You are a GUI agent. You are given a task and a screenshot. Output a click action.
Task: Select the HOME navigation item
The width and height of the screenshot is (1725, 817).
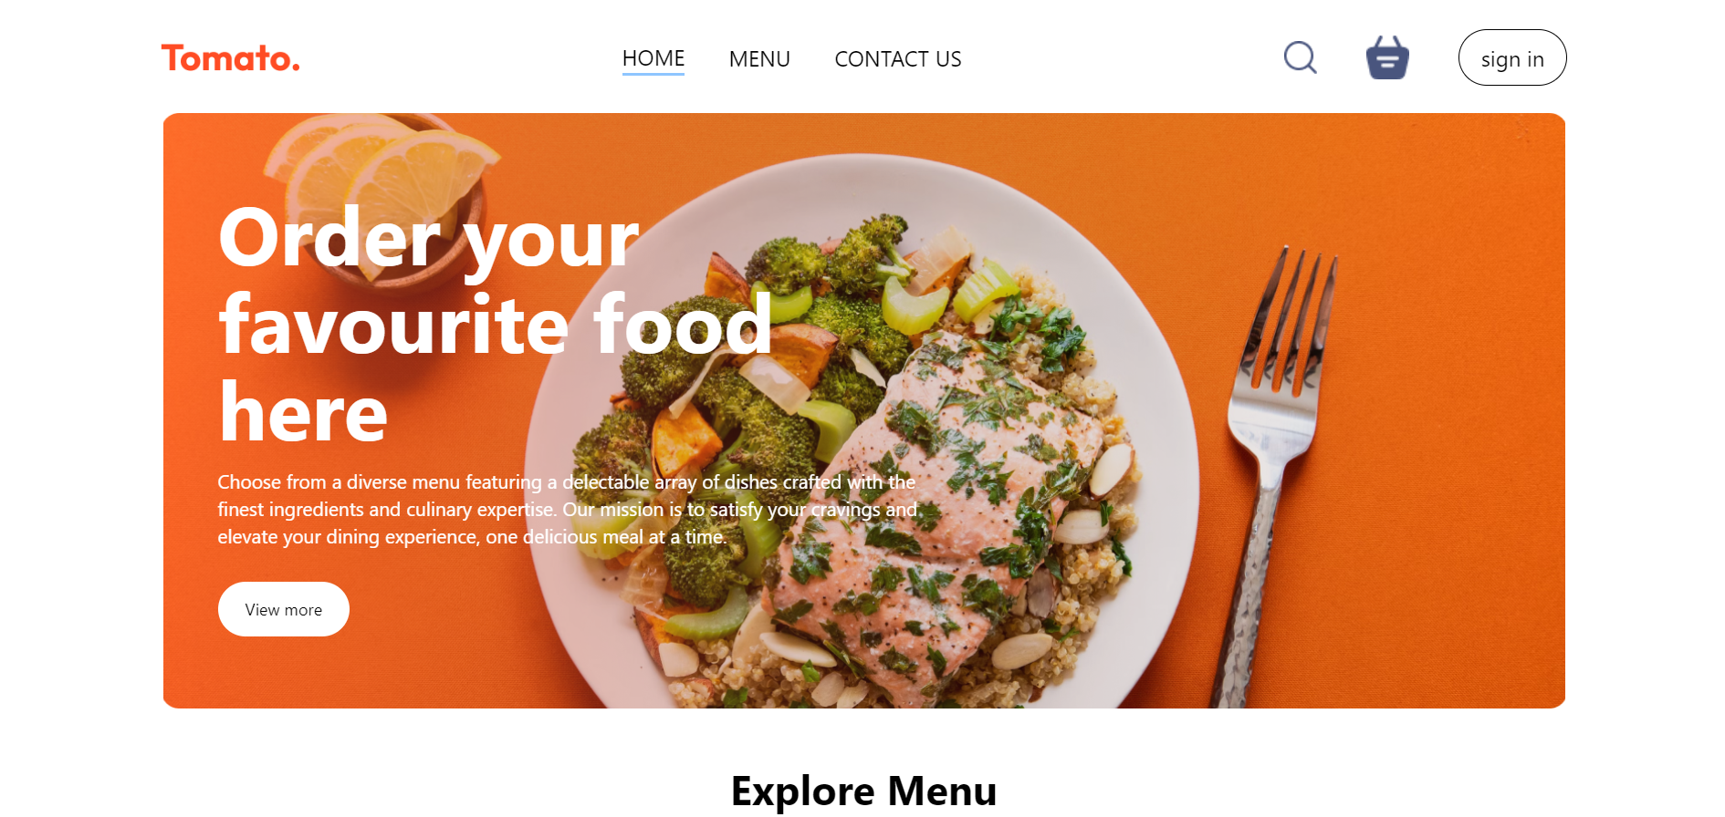[x=653, y=58]
